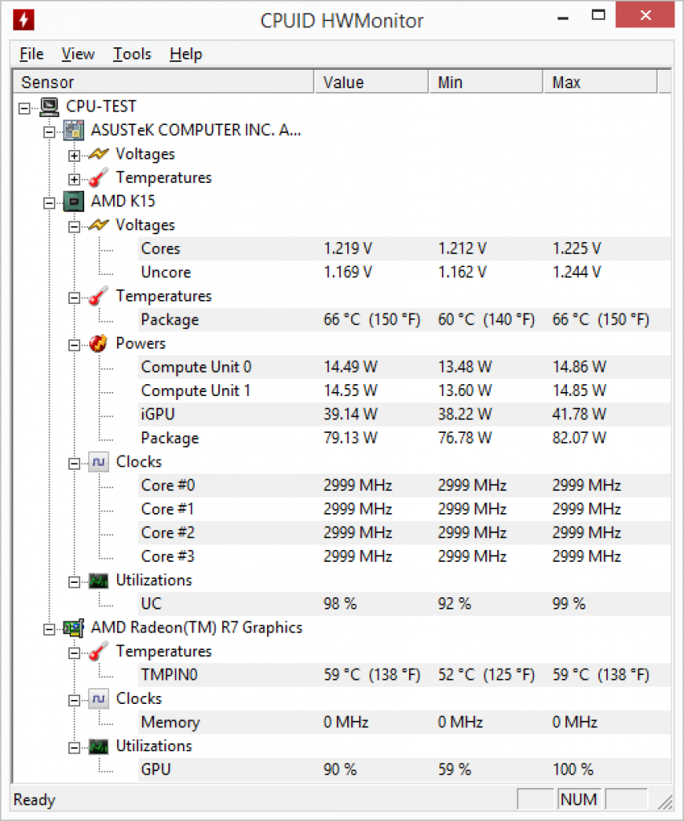
Task: Click the Ready status text
Action: tap(34, 800)
